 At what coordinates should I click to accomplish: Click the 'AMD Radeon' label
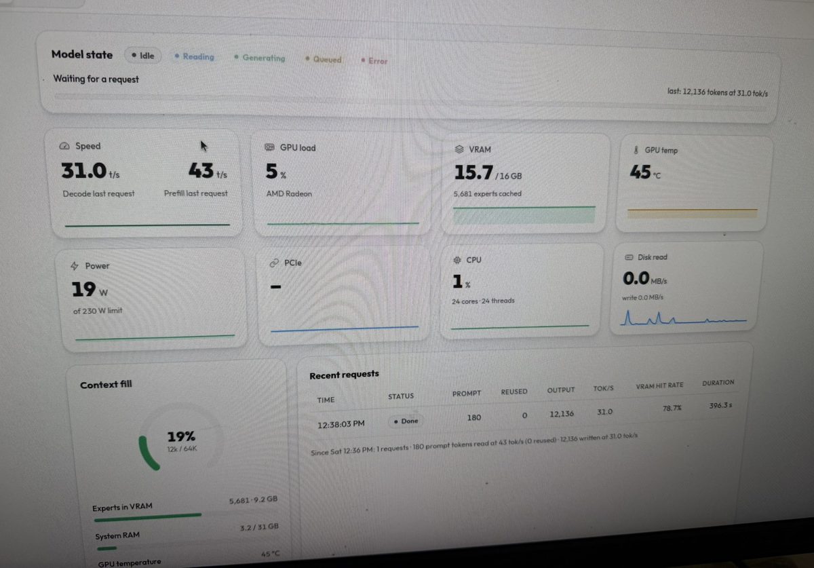(289, 193)
